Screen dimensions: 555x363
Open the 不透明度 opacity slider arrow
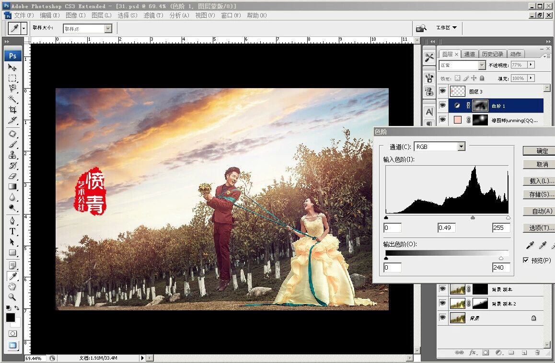tap(531, 65)
